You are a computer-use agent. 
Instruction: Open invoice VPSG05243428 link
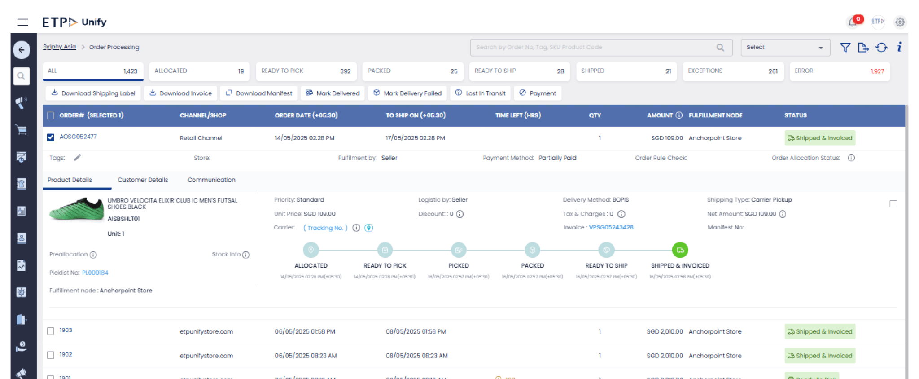[611, 227]
